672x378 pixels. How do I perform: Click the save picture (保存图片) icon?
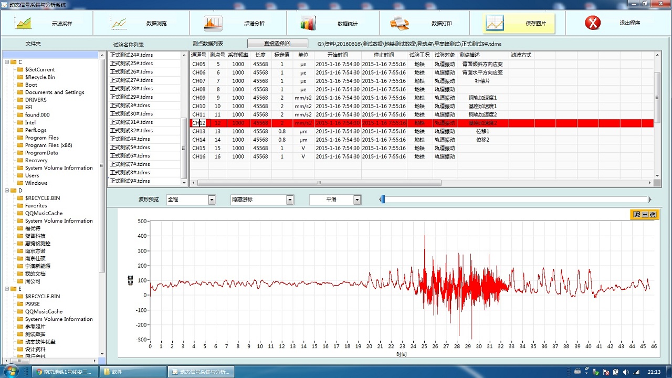495,23
